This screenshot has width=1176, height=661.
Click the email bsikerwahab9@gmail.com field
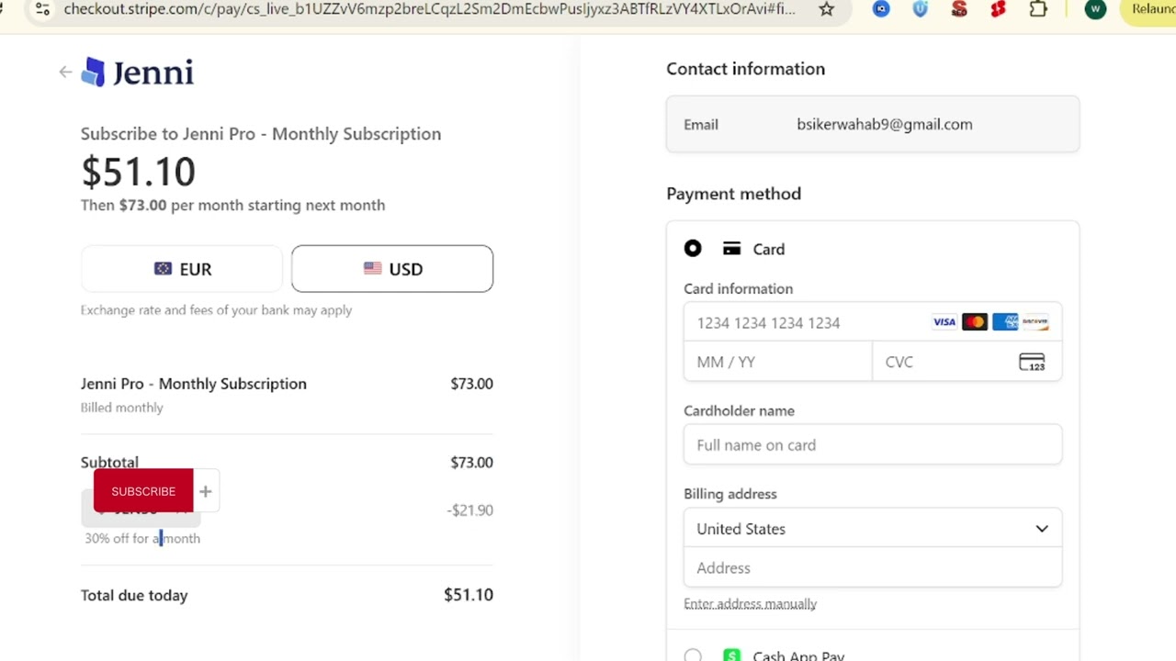point(873,124)
